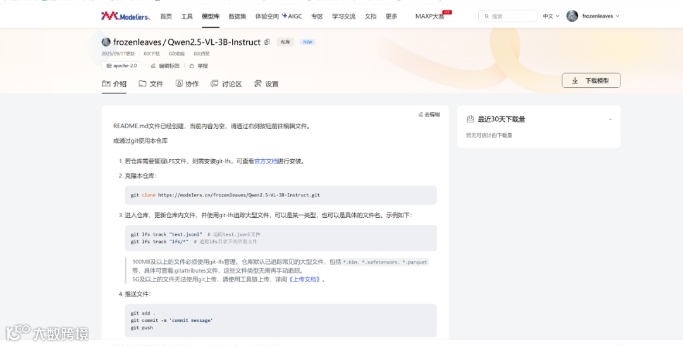The width and height of the screenshot is (683, 346).
Task: Click the 0次收藏 counter
Action: [177, 54]
